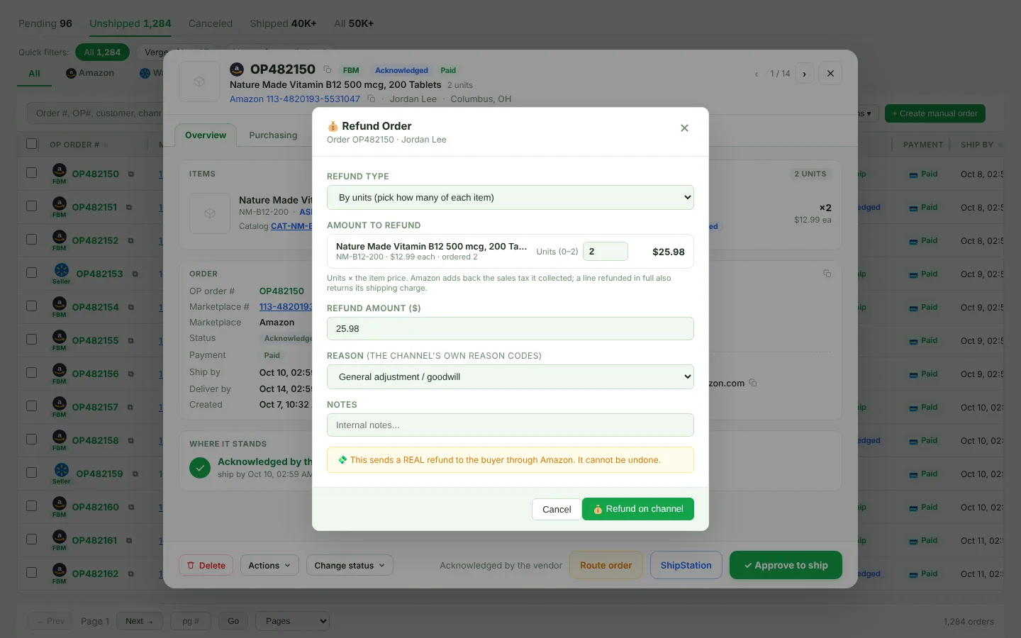The width and height of the screenshot is (1021, 638).
Task: Open the Pages dropdown
Action: (x=292, y=621)
